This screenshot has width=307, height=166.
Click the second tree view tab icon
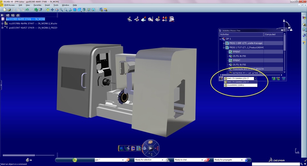(8, 15)
